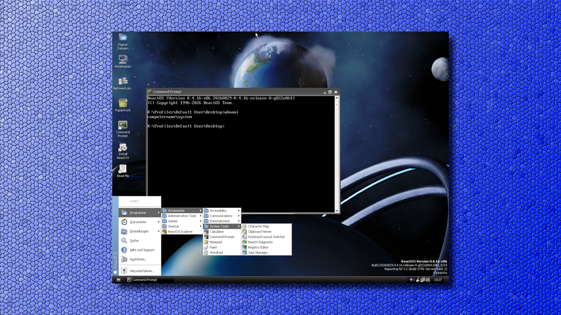Click the Command Prompt taskbar button
The image size is (561, 315).
point(150,280)
